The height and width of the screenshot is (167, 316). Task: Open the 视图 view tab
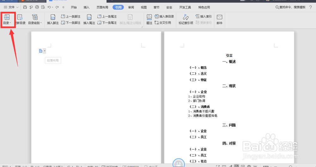click(x=144, y=7)
